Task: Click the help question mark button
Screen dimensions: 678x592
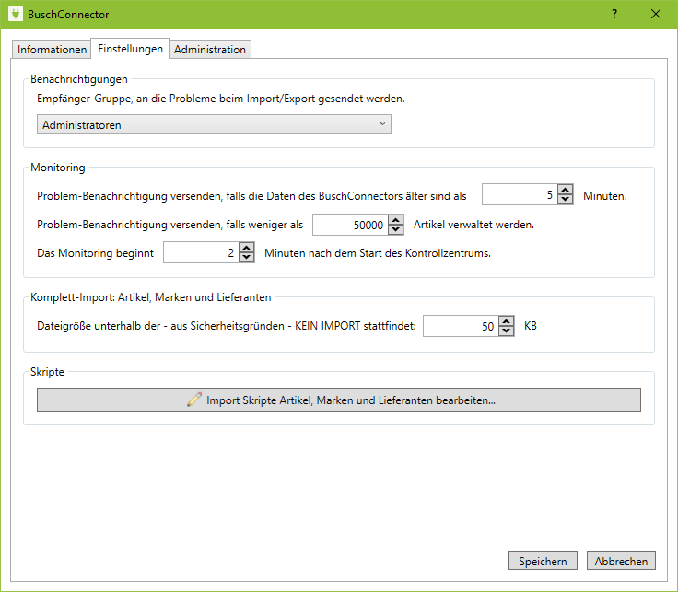Action: point(614,14)
